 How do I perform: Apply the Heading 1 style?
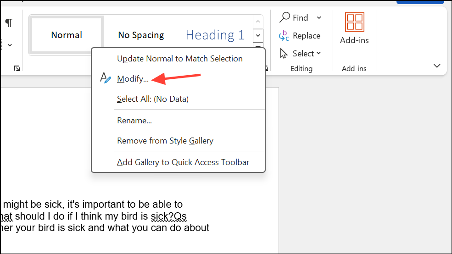tap(215, 35)
